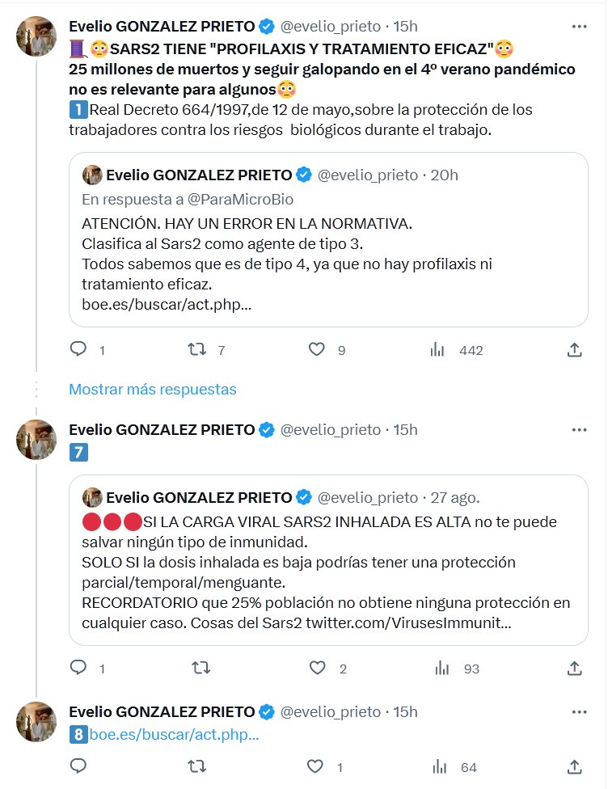Viewport: 608px width, 789px height.
Task: Like the first tweet with 9 likes
Action: pyautogui.click(x=318, y=349)
